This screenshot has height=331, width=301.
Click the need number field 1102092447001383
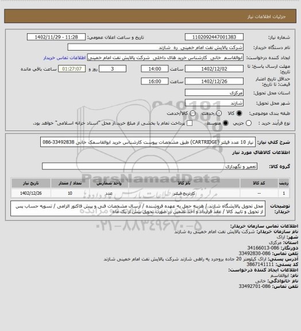coord(214,37)
